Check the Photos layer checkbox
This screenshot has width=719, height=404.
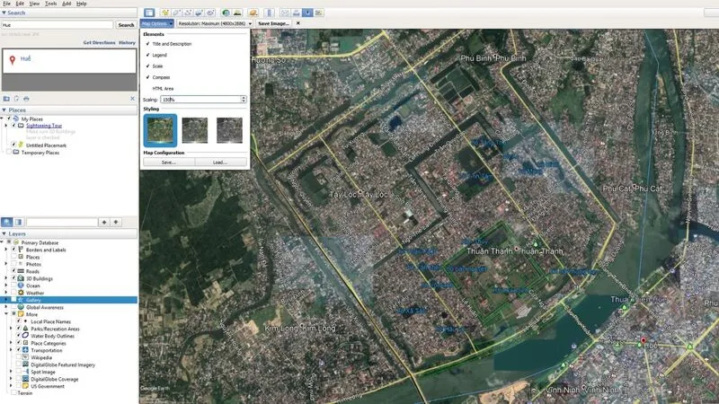point(13,264)
